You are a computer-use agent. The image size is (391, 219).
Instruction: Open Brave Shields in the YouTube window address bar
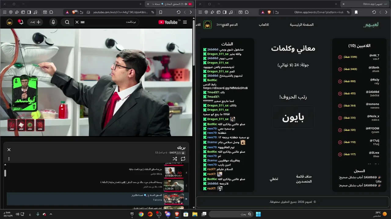coord(74,12)
